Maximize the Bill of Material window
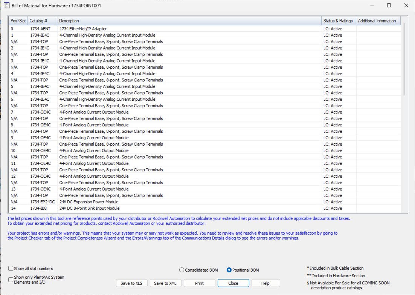Viewport: 415px width, 295px height. tap(389, 6)
